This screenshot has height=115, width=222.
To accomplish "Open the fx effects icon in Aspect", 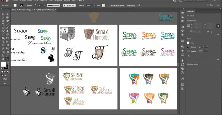I will (x=189, y=56).
